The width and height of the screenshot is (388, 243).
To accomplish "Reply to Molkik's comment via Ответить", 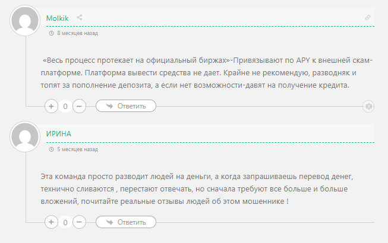I will click(x=126, y=106).
